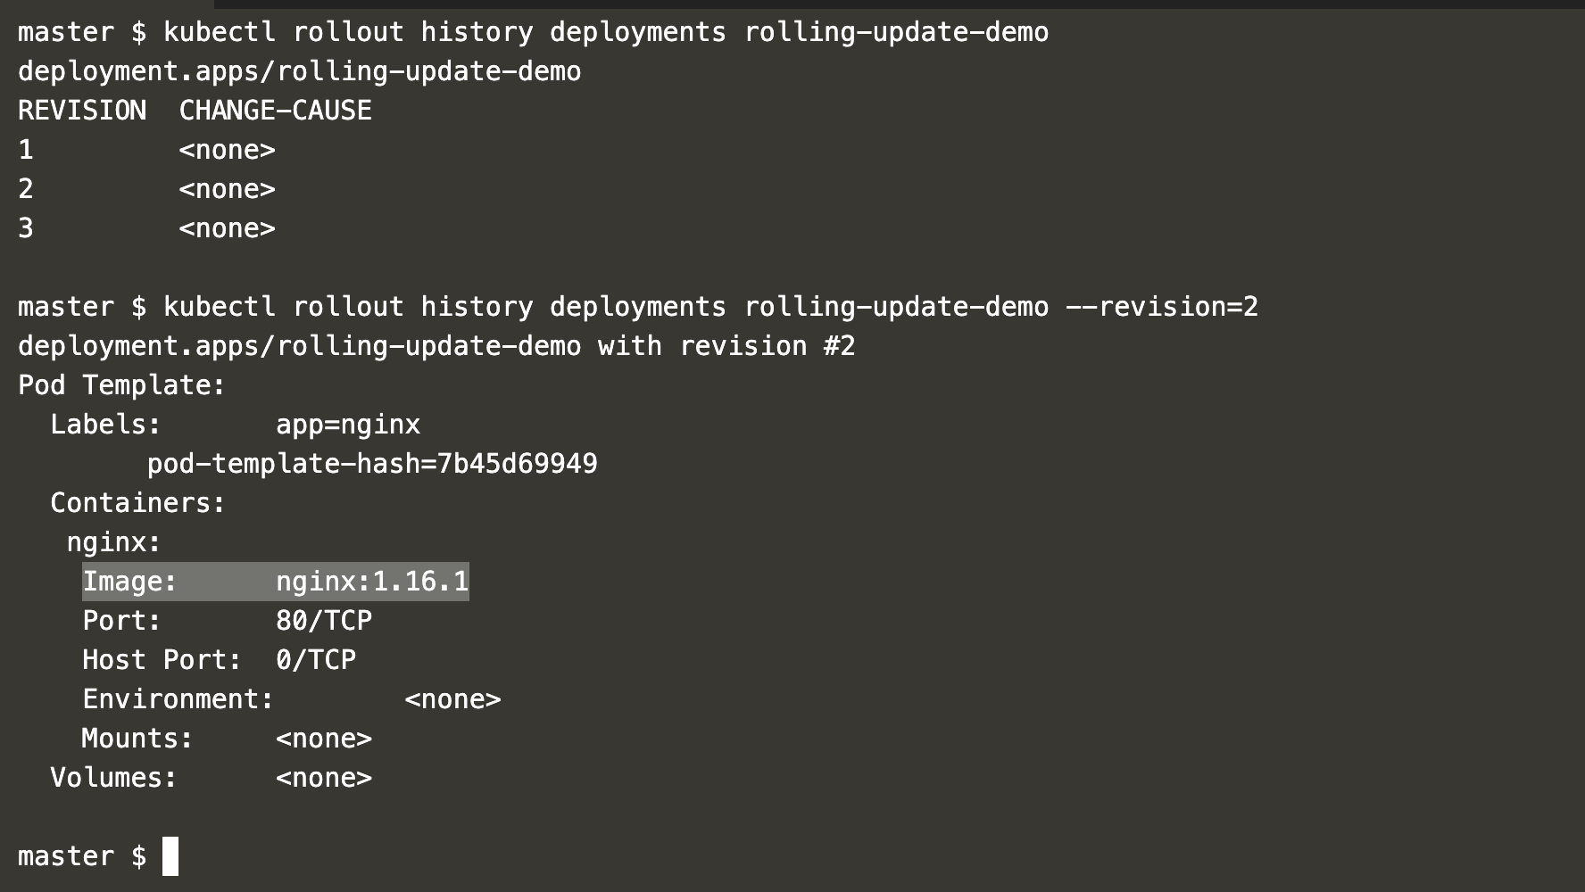Click the highlighted Image nginx:1.16.1 line
This screenshot has width=1585, height=892.
coord(276,582)
